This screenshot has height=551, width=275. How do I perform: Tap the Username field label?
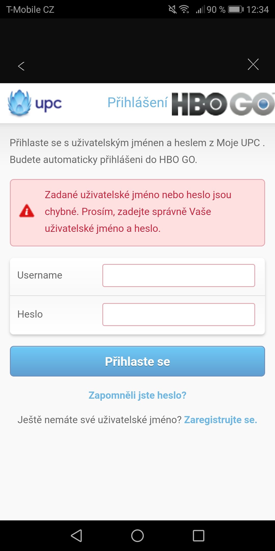[40, 275]
